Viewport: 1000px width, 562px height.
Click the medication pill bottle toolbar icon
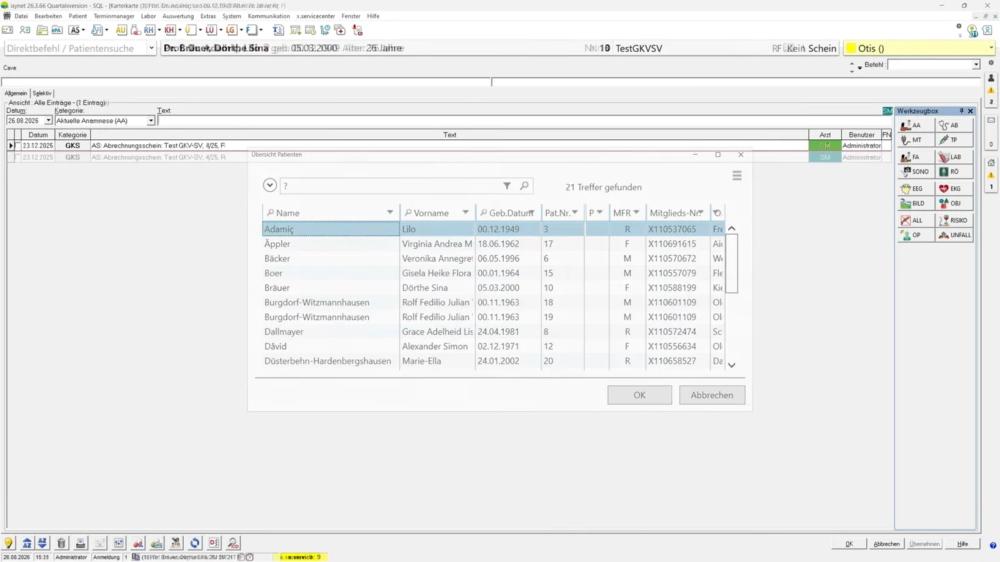coord(136,30)
